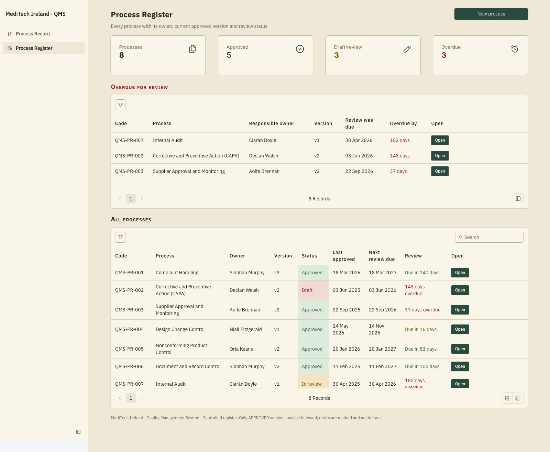The width and height of the screenshot is (550, 452).
Task: Click the pencil icon on Draft/review card
Action: pyautogui.click(x=407, y=49)
